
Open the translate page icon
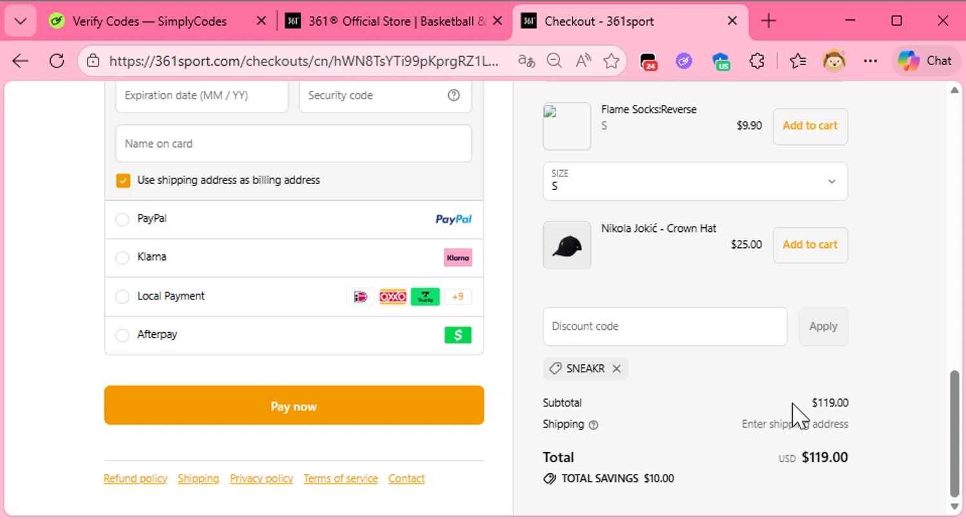point(527,61)
